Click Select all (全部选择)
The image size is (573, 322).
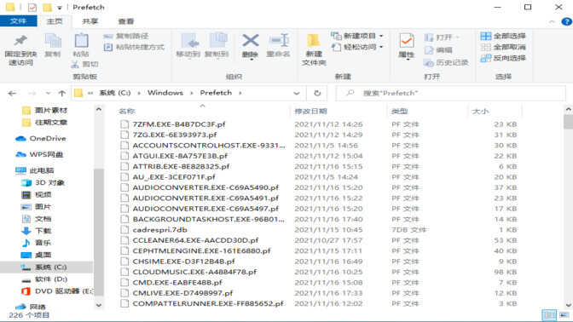503,36
